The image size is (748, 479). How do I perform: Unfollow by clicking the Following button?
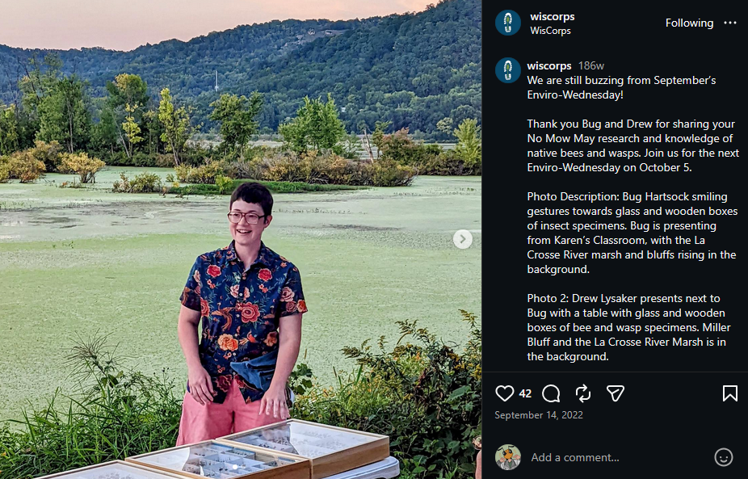coord(689,23)
